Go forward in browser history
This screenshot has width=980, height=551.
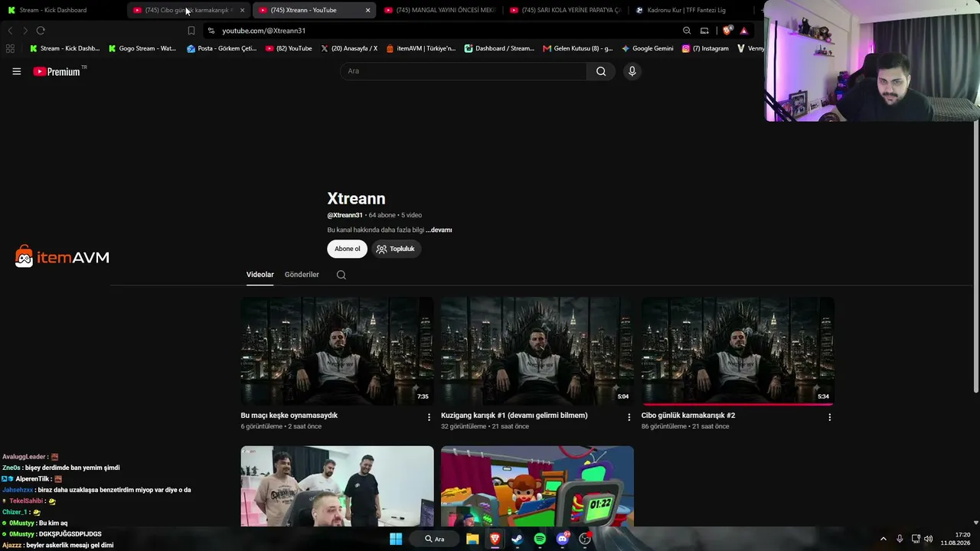[25, 31]
